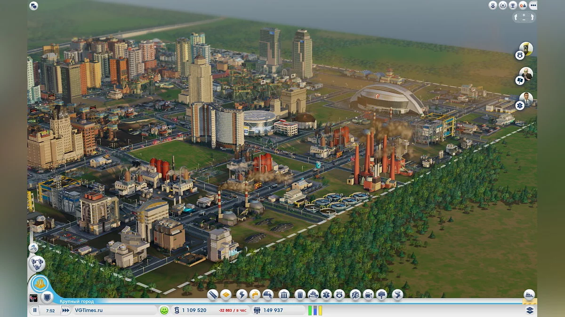The width and height of the screenshot is (565, 317).
Task: Open the City Specialization golden buildings icon
Action: pyautogui.click(x=40, y=284)
